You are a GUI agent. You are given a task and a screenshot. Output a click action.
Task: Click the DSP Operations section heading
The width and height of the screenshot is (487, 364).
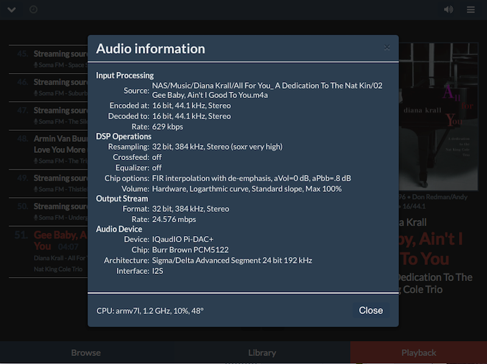[x=124, y=136]
